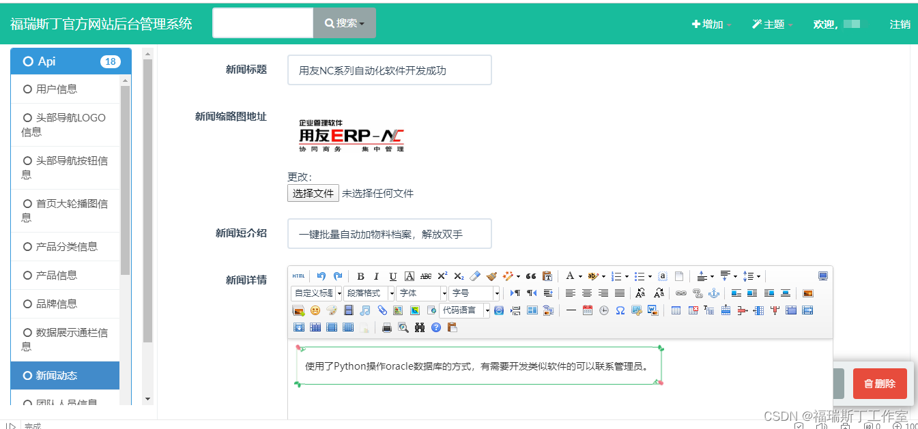Focus the 新闻标题 input field
The height and width of the screenshot is (429, 918).
tap(390, 70)
